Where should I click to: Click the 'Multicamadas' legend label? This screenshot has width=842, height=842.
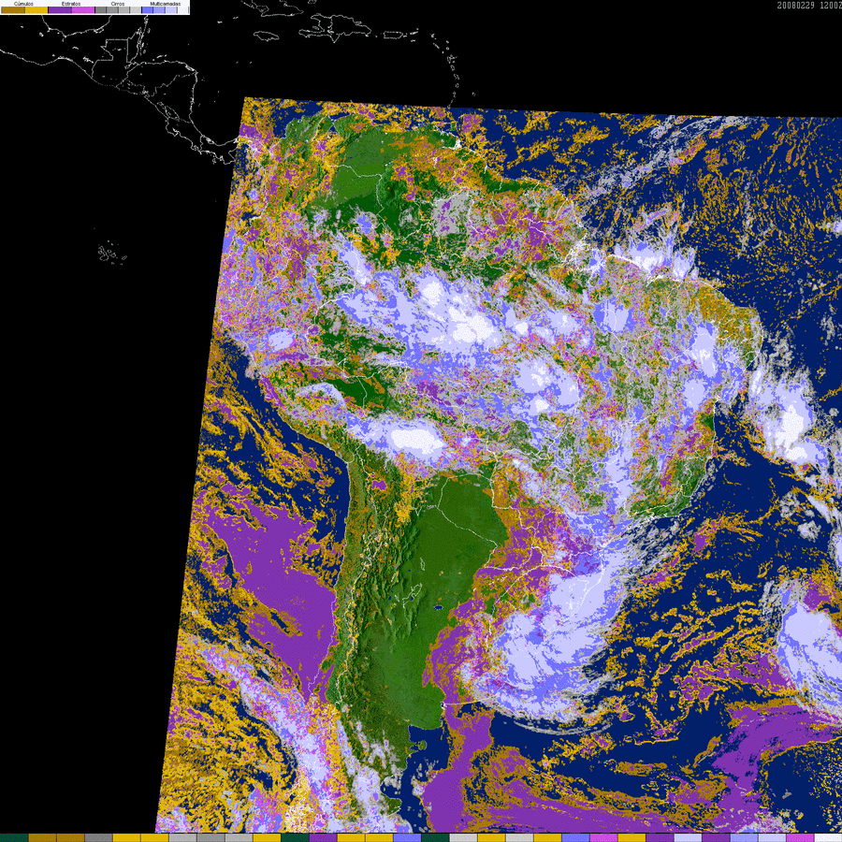pos(166,4)
